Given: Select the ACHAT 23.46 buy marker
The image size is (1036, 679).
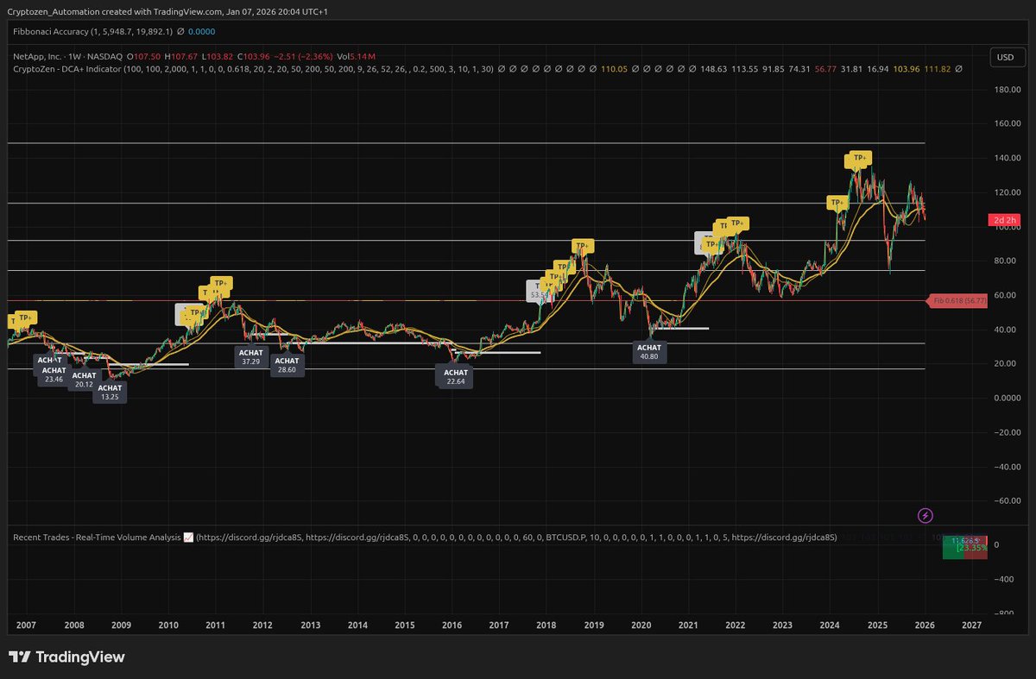Looking at the screenshot, I should point(54,374).
